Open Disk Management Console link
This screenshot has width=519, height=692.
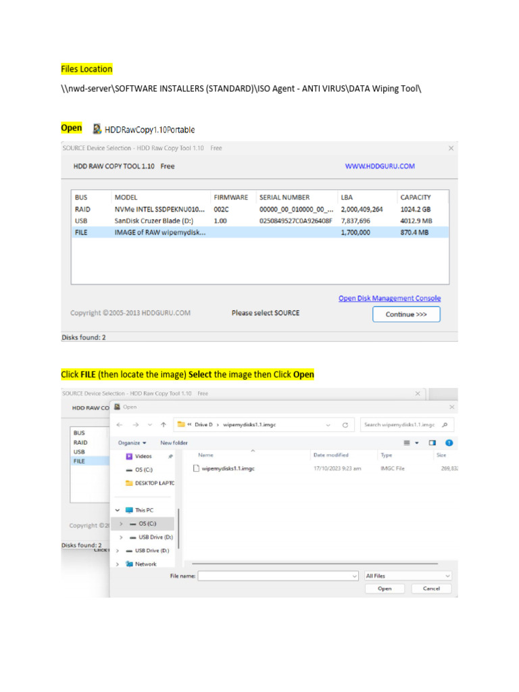coord(389,298)
